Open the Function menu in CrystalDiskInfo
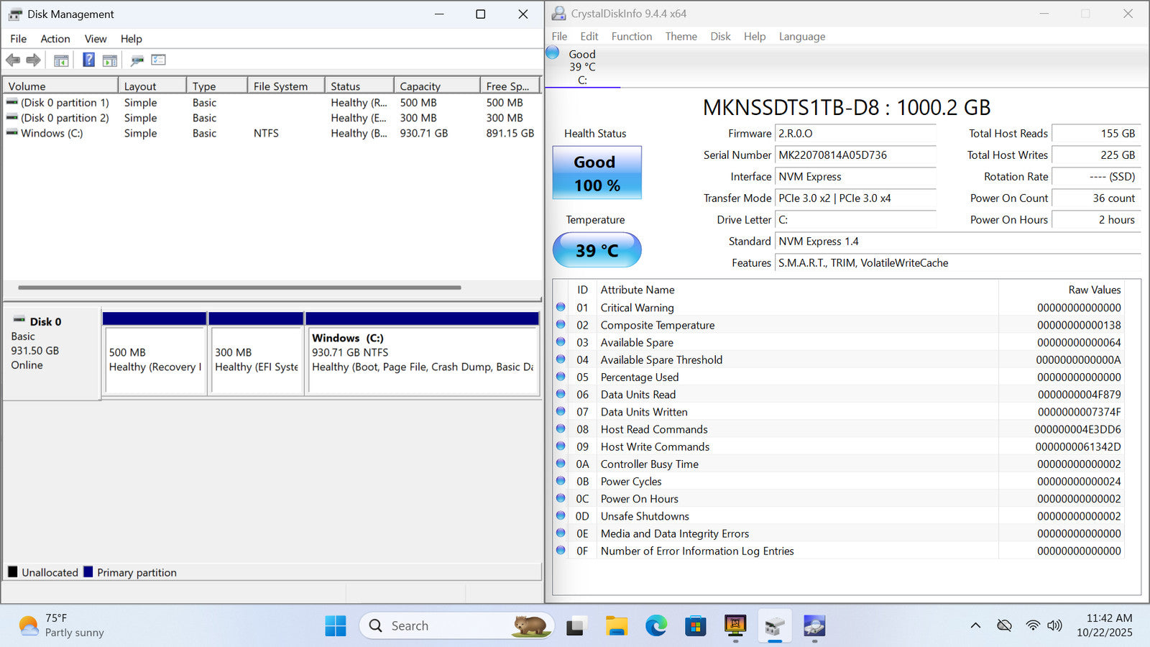Viewport: 1150px width, 647px height. pos(631,37)
